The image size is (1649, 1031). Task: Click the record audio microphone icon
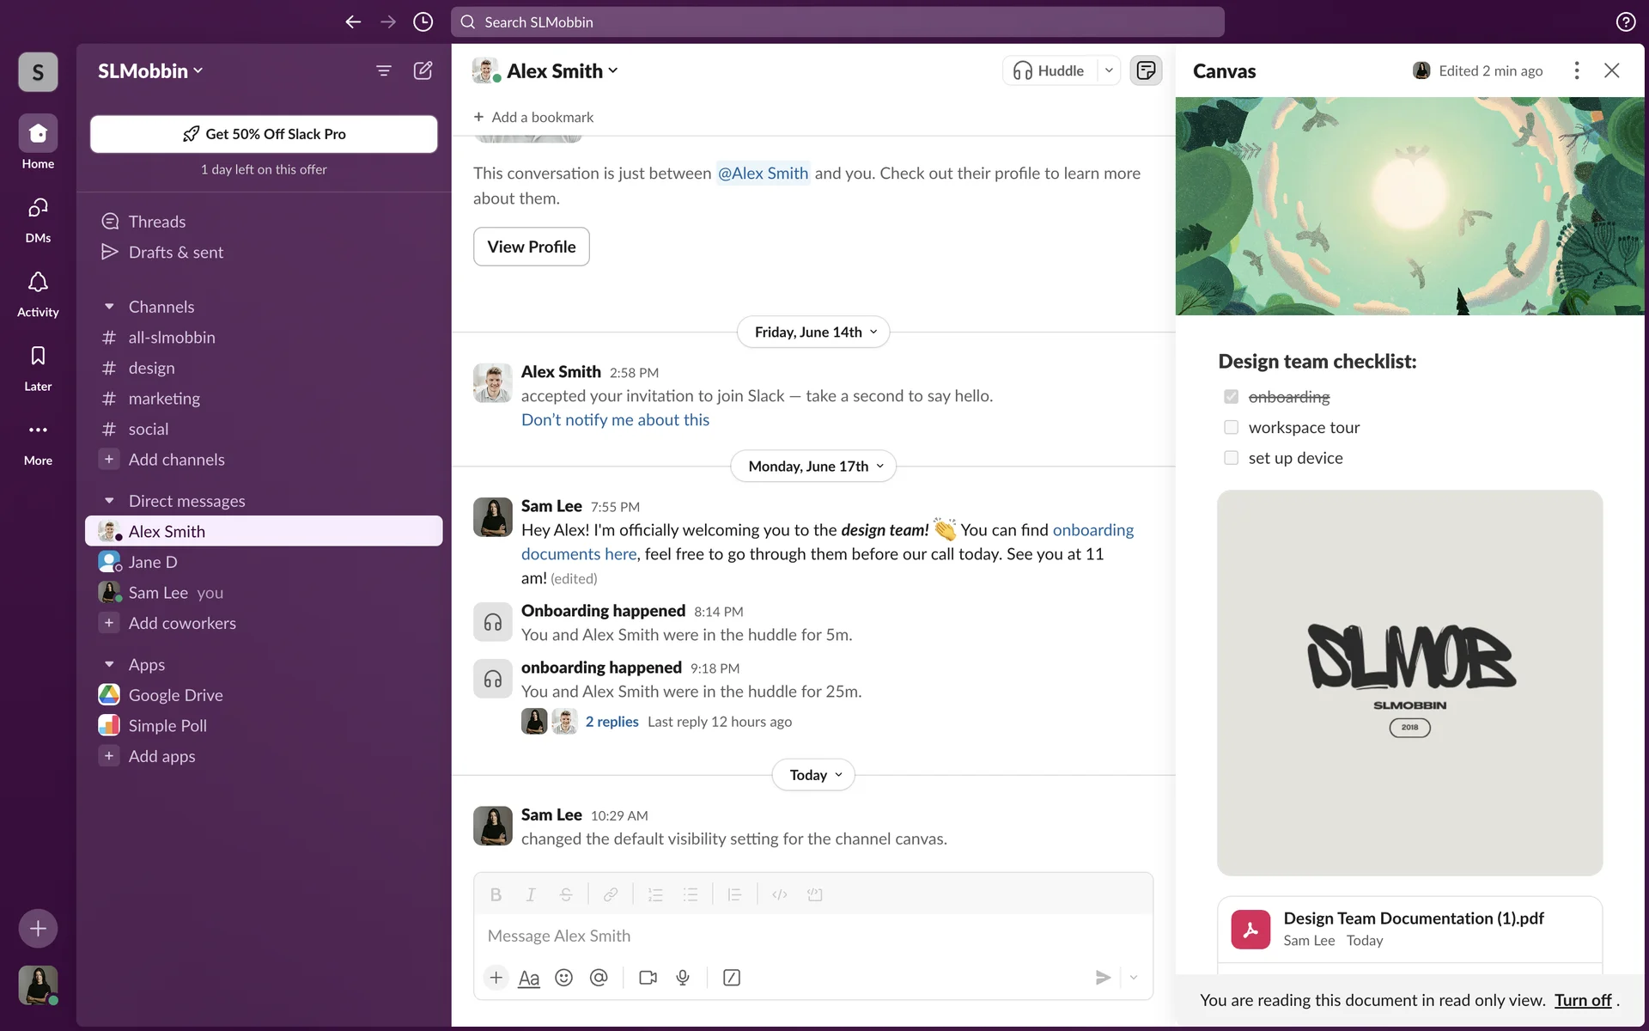[x=683, y=978]
